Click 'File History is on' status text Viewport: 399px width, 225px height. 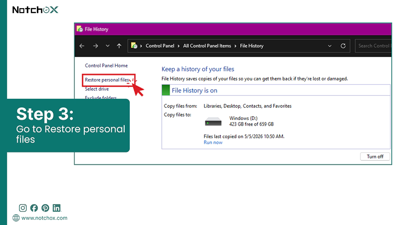194,91
